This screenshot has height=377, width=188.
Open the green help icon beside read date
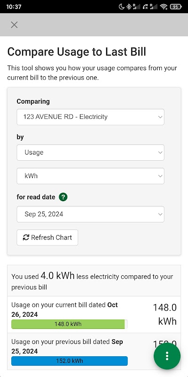click(63, 197)
